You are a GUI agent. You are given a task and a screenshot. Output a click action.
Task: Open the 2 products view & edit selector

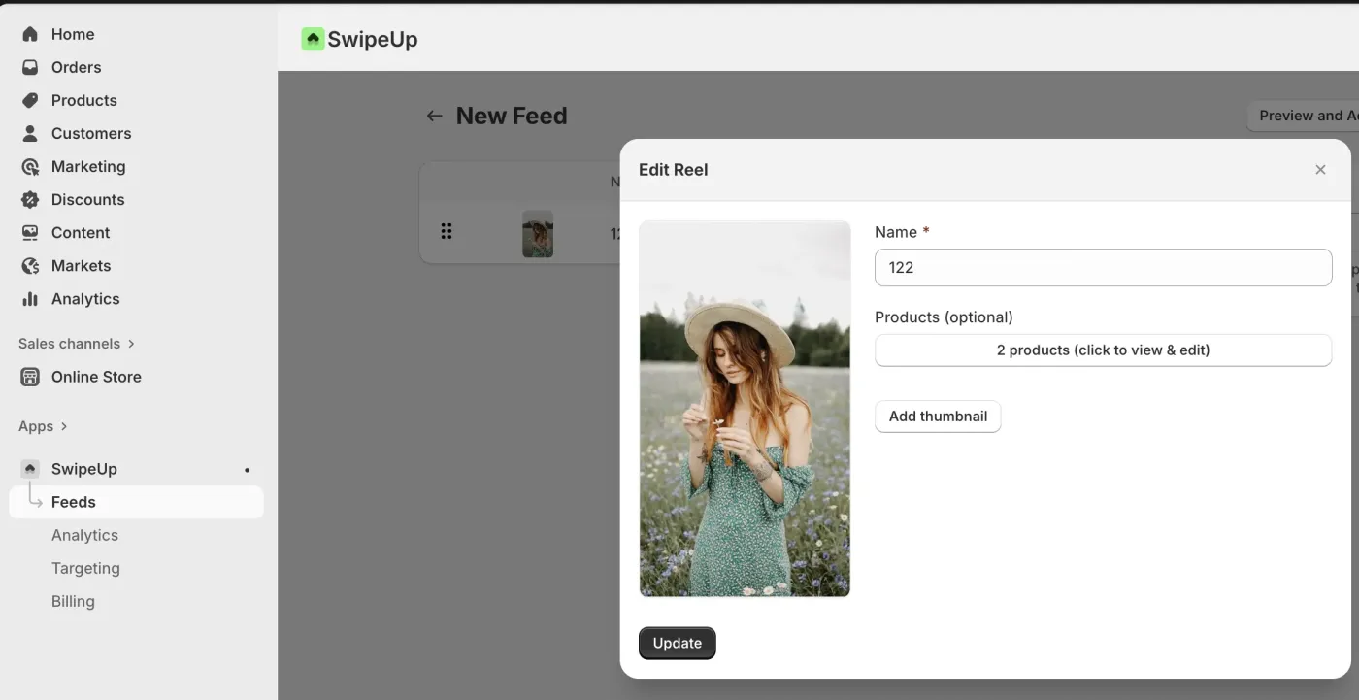tap(1103, 350)
